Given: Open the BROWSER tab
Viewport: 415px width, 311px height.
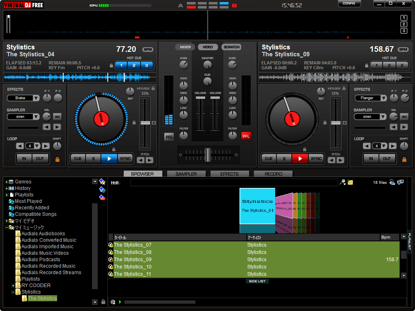Looking at the screenshot, I should [143, 174].
